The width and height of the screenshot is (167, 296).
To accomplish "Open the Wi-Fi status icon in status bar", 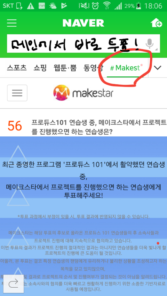I will pos(107,6).
